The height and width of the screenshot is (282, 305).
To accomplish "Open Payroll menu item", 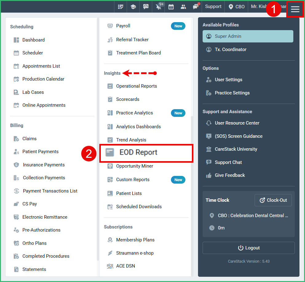I will 123,26.
